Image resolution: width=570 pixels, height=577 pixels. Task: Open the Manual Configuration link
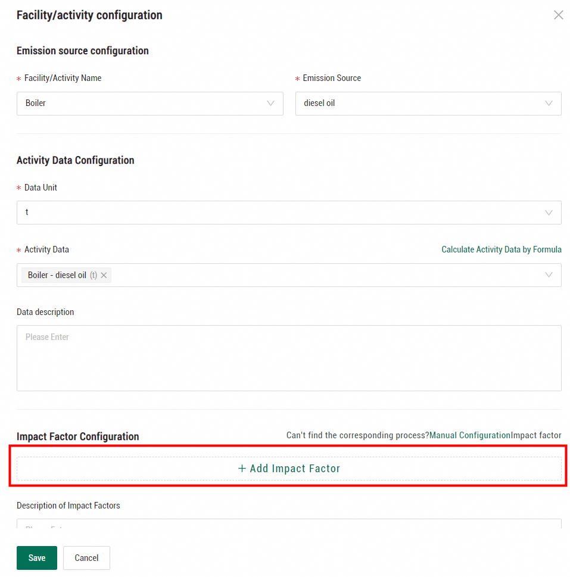(x=470, y=435)
